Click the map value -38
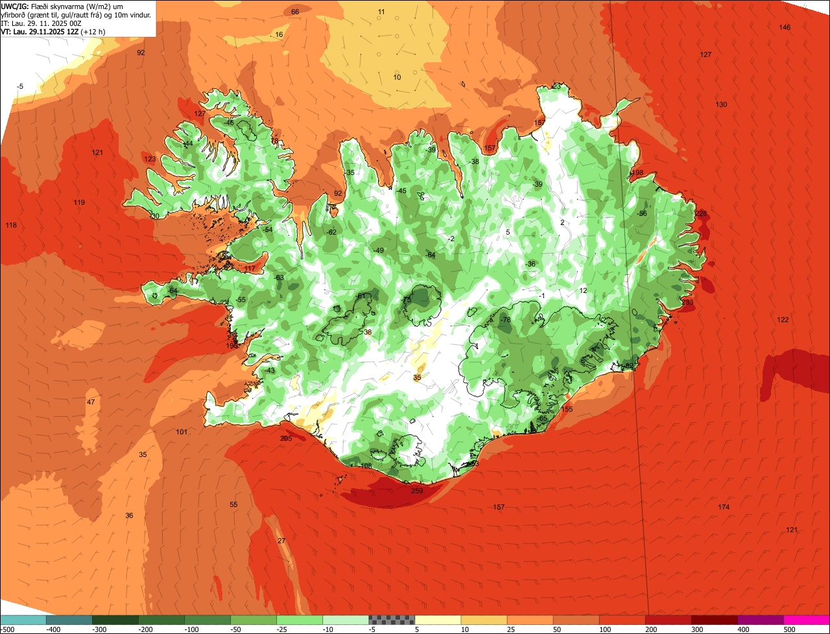The height and width of the screenshot is (634, 830). click(x=474, y=161)
